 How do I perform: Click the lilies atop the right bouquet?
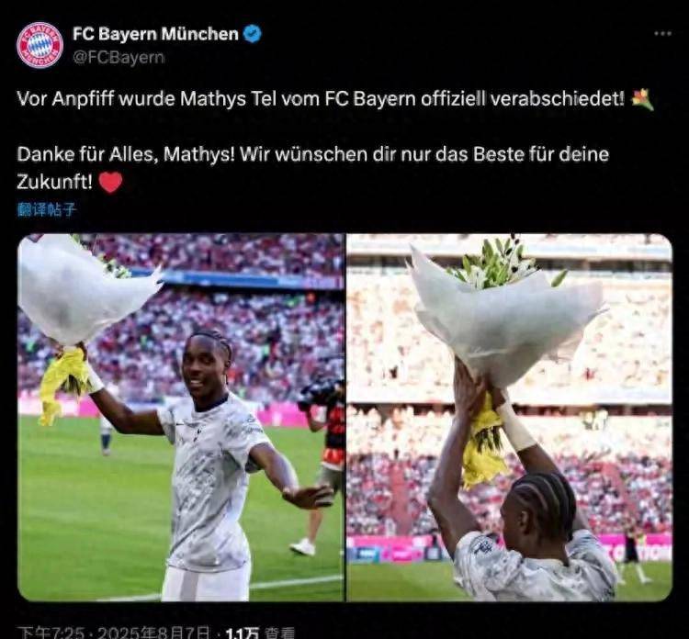(501, 263)
